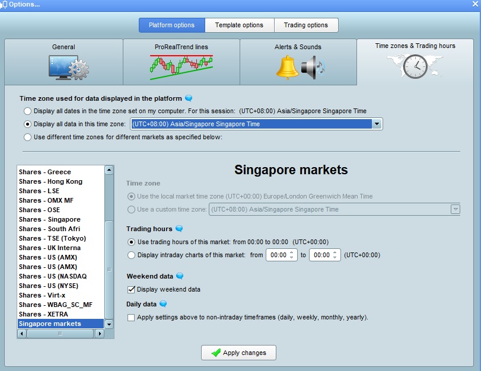The height and width of the screenshot is (371, 481).
Task: Click help bubble beside Daily data
Action: coord(163,304)
